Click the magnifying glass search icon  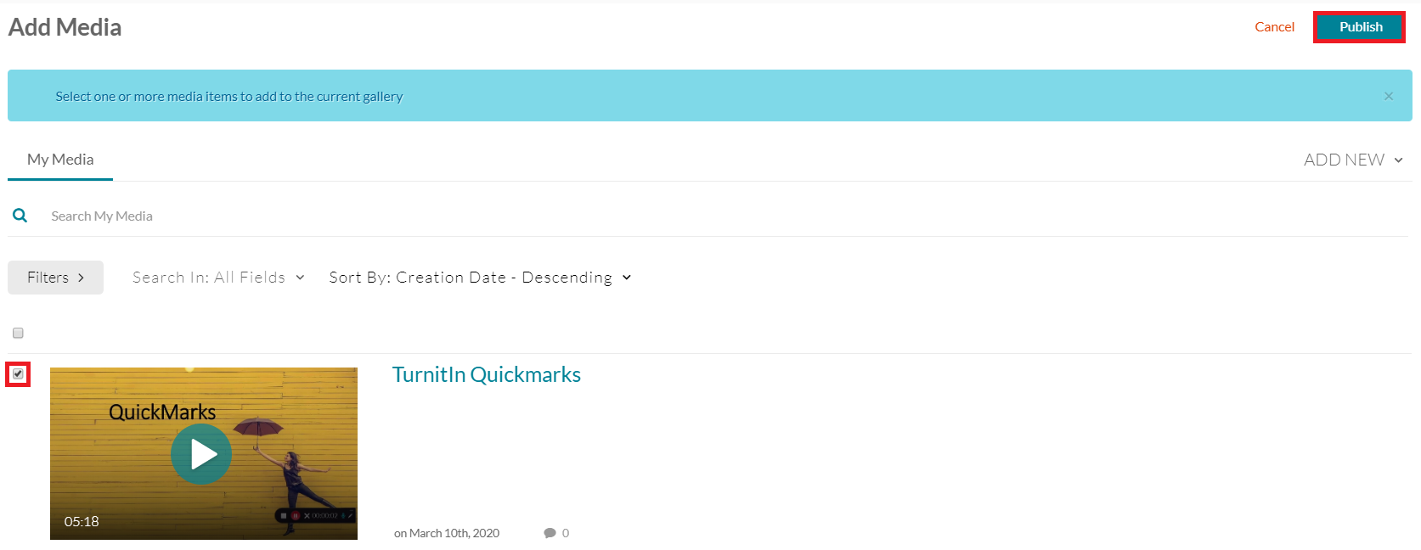[20, 216]
